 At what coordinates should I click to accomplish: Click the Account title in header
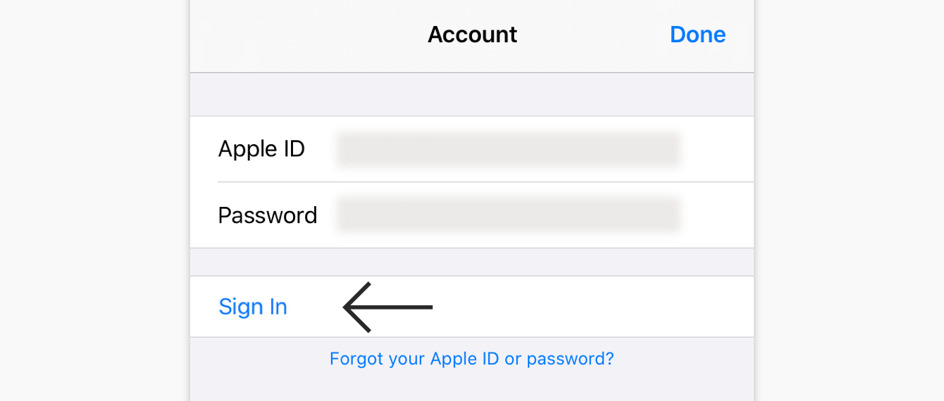point(472,34)
